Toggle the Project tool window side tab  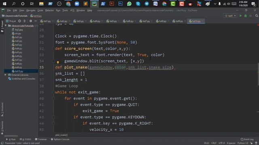tap(2, 27)
